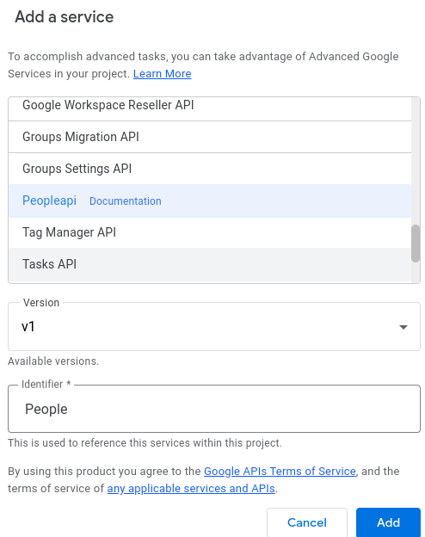Choose Groups Migration API from list
Image resolution: width=425 pixels, height=537 pixels.
210,137
